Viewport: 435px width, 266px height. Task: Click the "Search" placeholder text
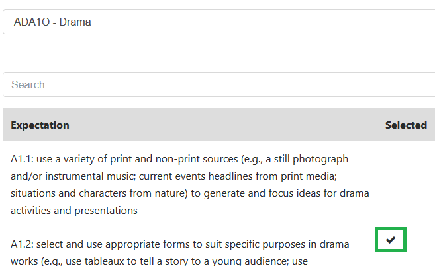[28, 84]
